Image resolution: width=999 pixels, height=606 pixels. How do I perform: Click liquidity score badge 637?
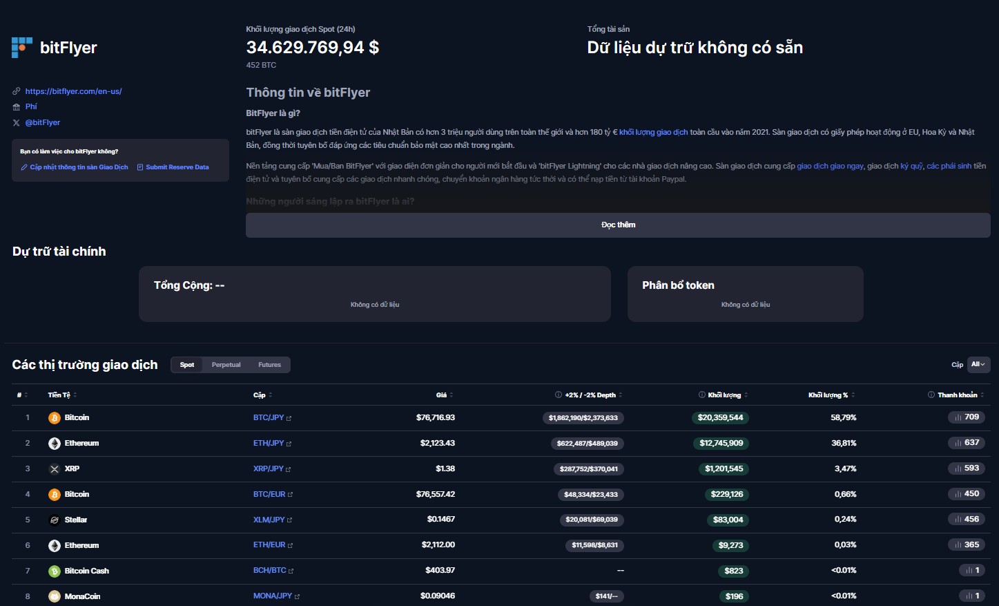(967, 443)
